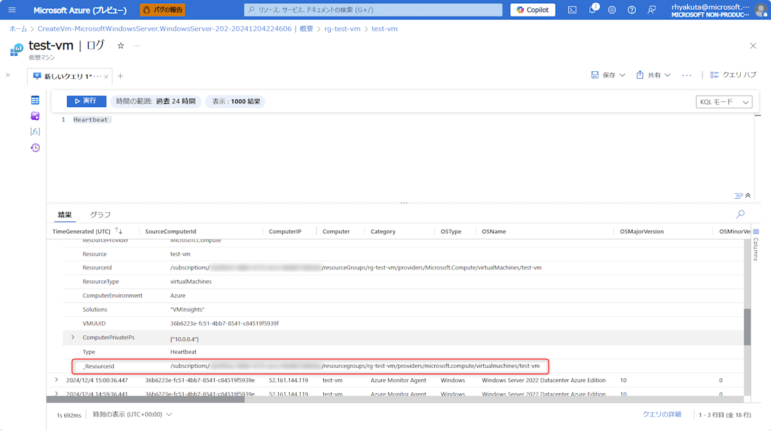This screenshot has width=771, height=431.
Task: Open the 共有 share dropdown
Action: pyautogui.click(x=653, y=75)
